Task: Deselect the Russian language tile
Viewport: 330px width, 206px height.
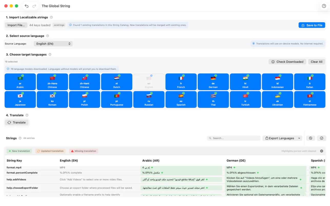Action: click(x=149, y=99)
